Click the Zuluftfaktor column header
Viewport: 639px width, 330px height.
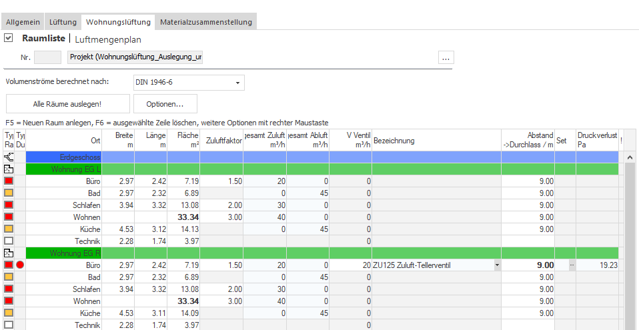[221, 140]
